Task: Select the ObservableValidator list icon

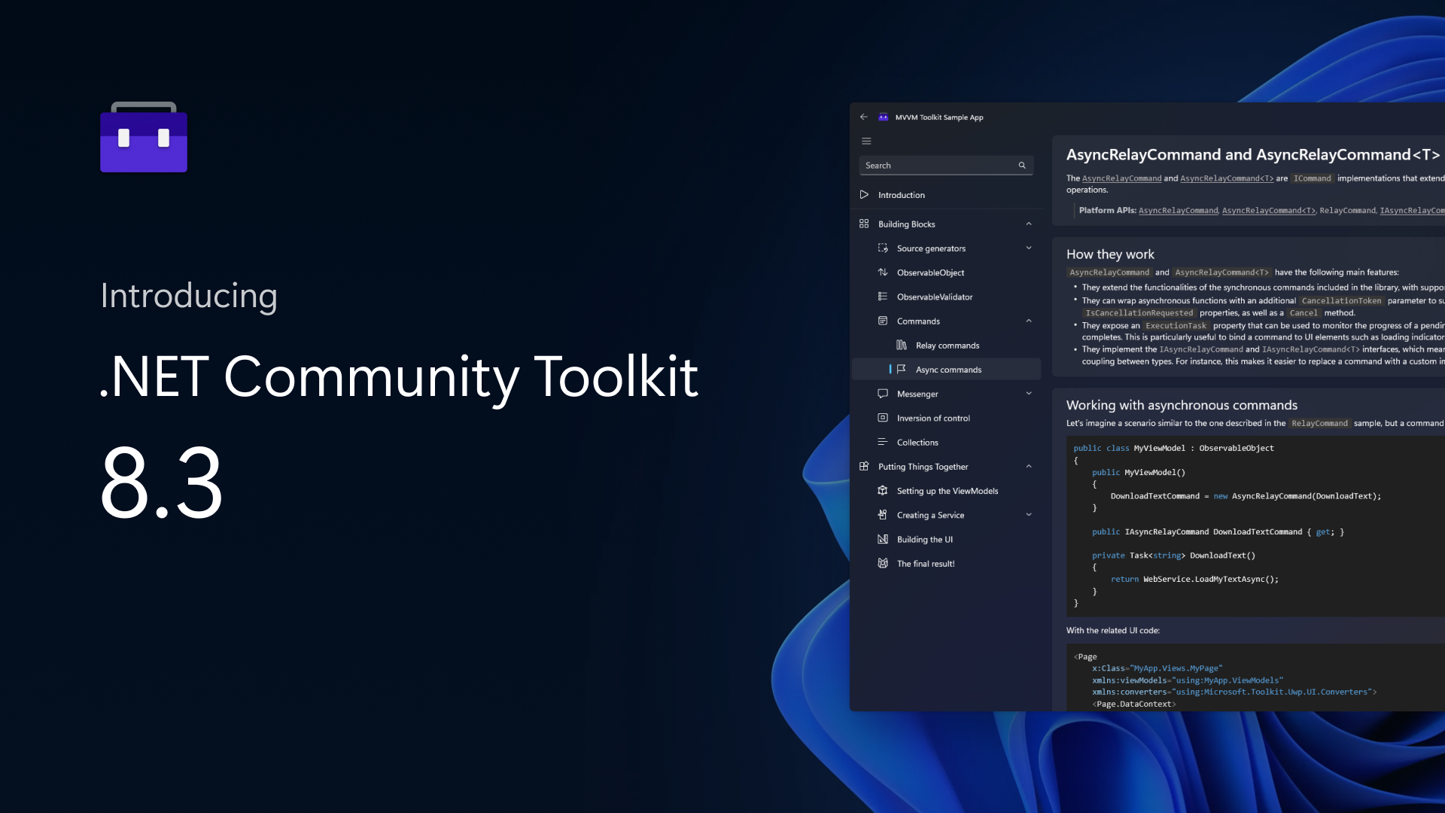Action: [883, 297]
